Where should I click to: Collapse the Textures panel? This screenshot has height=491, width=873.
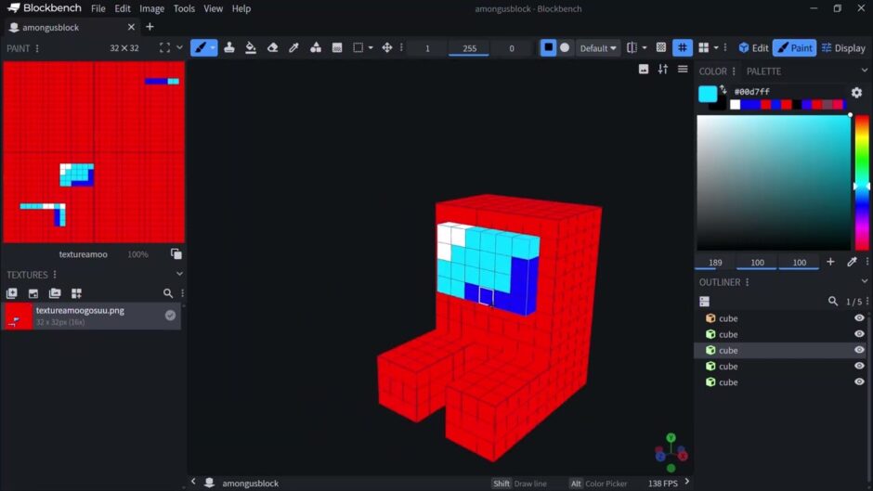pyautogui.click(x=179, y=275)
